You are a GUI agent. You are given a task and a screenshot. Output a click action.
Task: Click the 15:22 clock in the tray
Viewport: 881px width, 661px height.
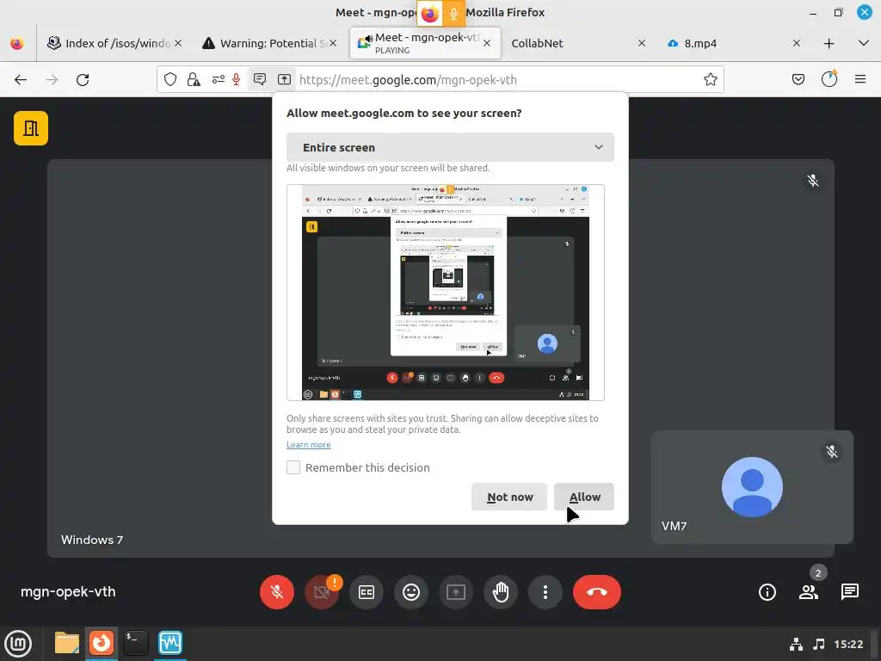848,644
